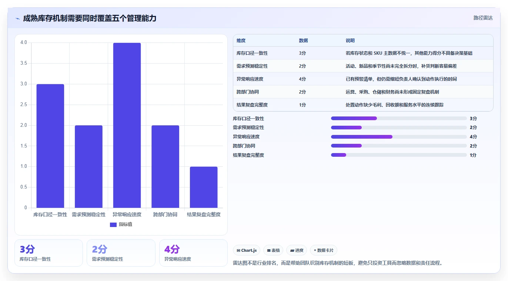This screenshot has width=508, height=281.
Task: Click description starting with 若库存状态和 SKU
Action: pyautogui.click(x=409, y=53)
